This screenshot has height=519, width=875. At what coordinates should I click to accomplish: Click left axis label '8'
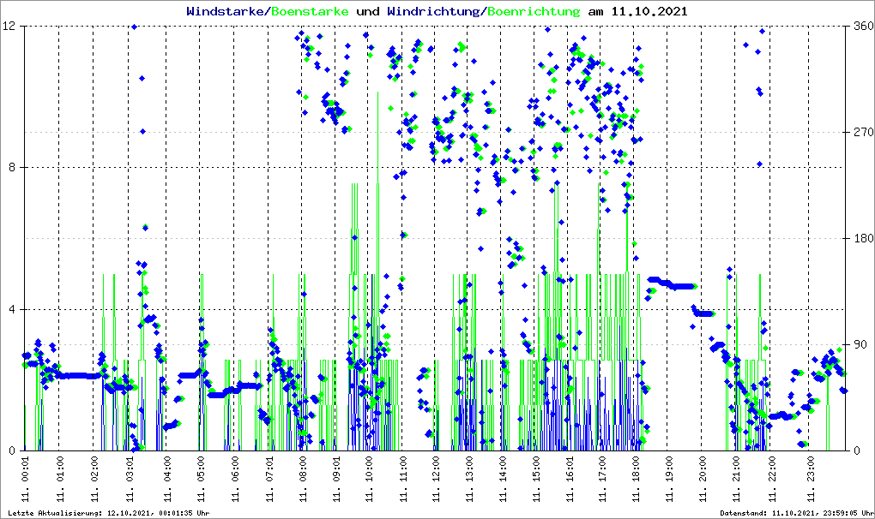[11, 167]
